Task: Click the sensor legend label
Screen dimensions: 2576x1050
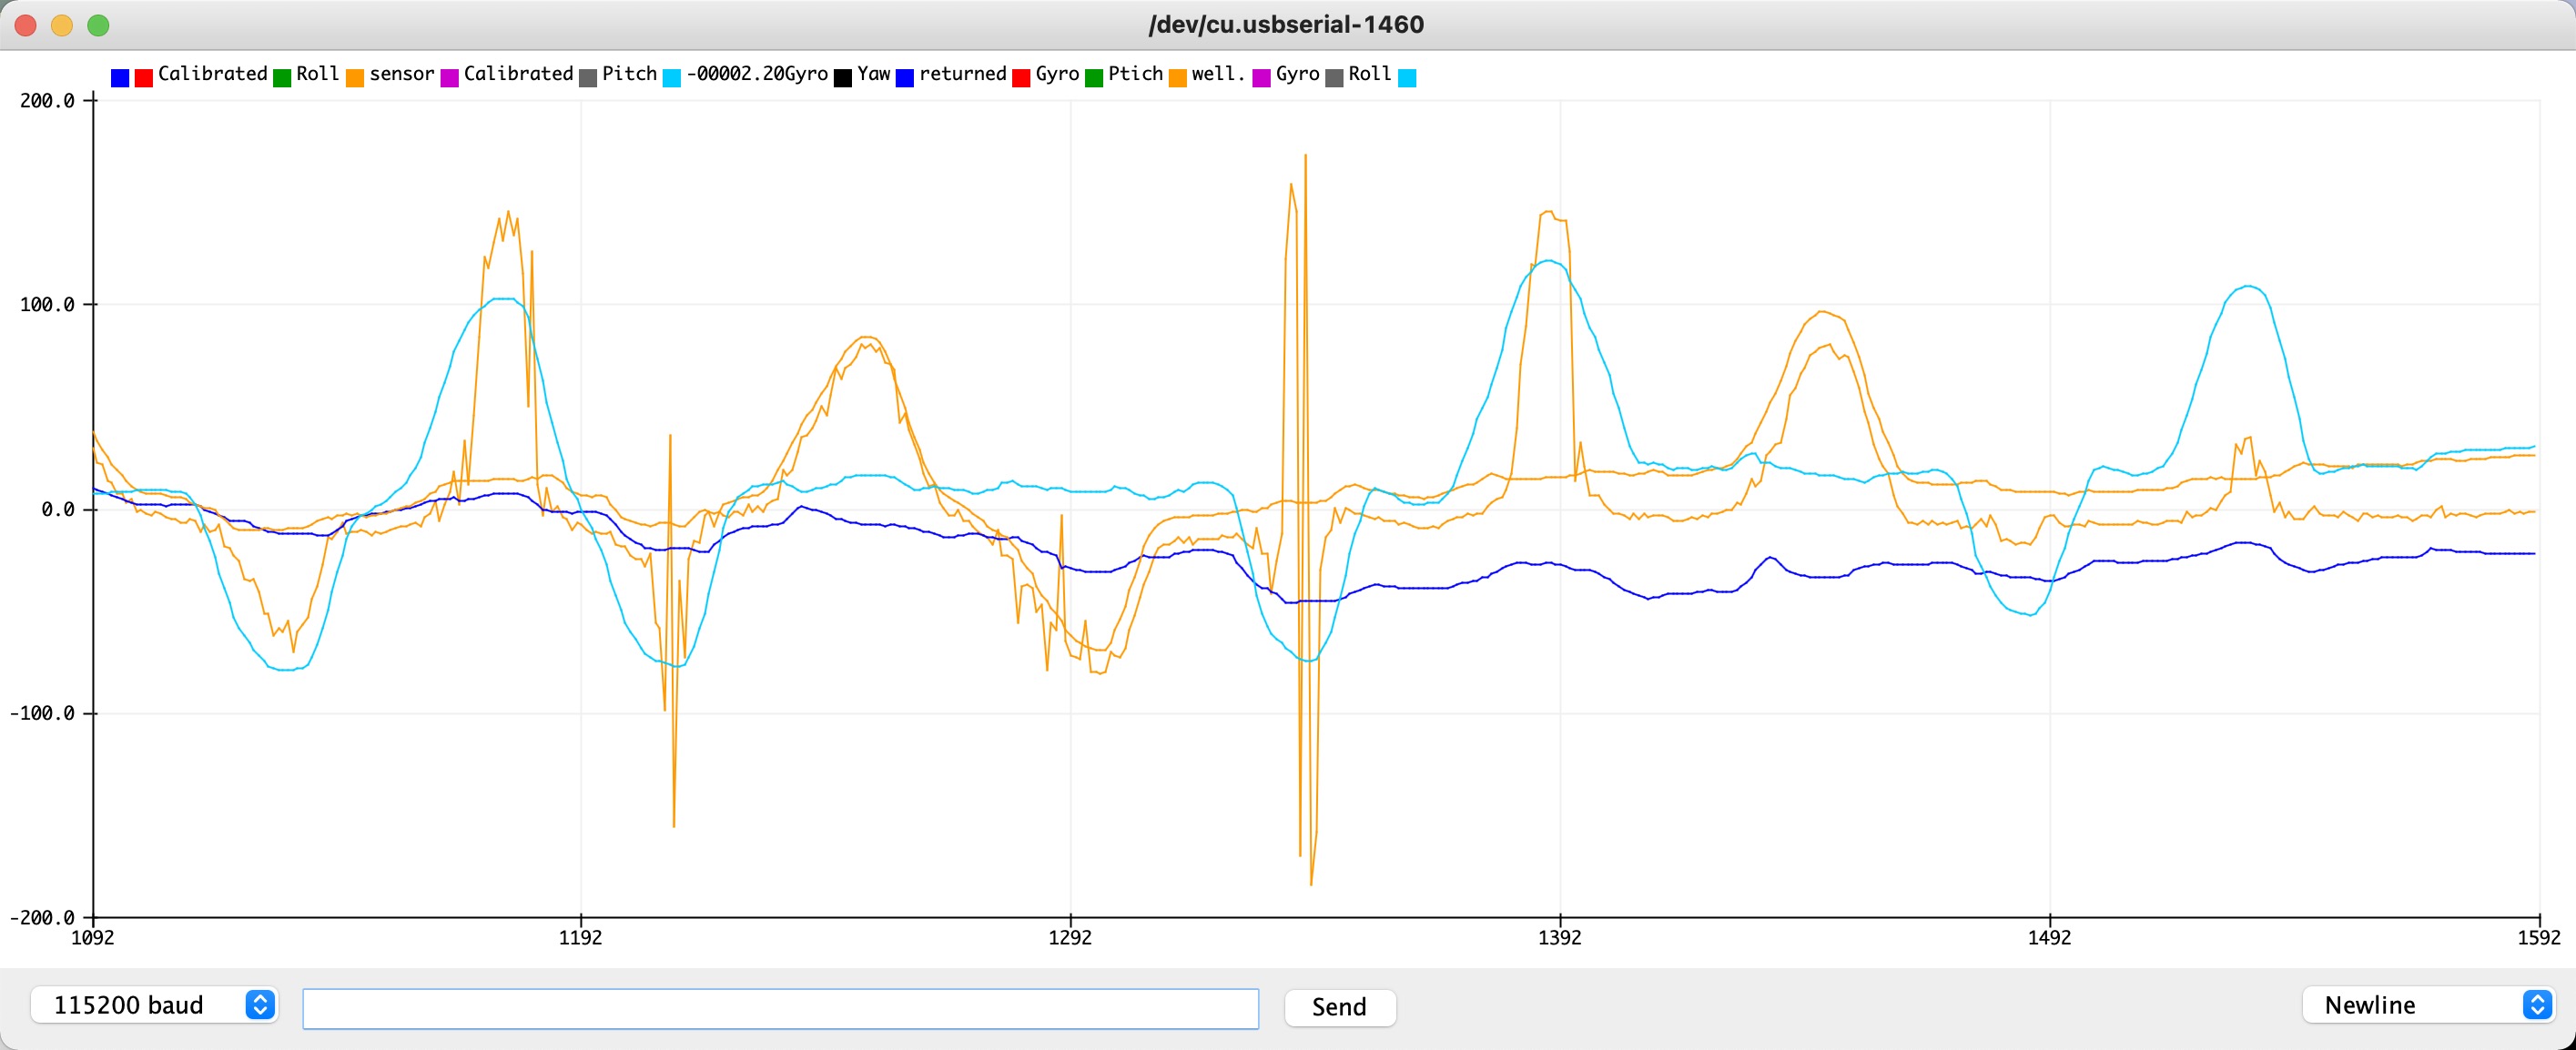Action: tap(402, 74)
